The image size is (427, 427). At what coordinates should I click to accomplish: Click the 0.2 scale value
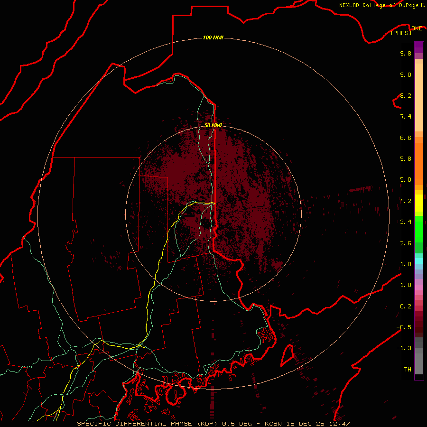[x=406, y=306]
